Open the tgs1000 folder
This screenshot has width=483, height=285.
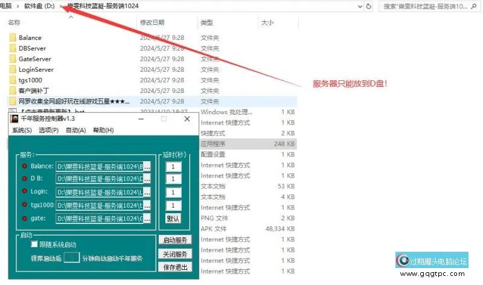[30, 80]
